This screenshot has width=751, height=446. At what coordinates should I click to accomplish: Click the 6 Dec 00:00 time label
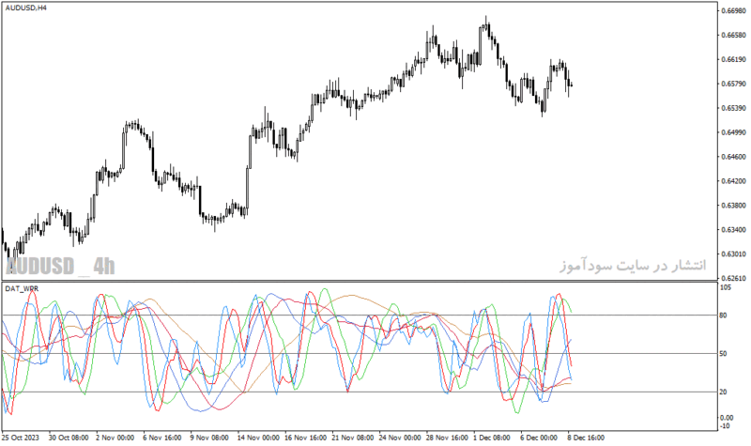point(539,438)
